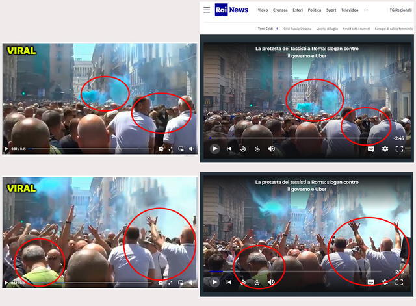Toggle picture-in-picture in lower VIRAL player
Viewport: 416px width, 306px height.
181,283
